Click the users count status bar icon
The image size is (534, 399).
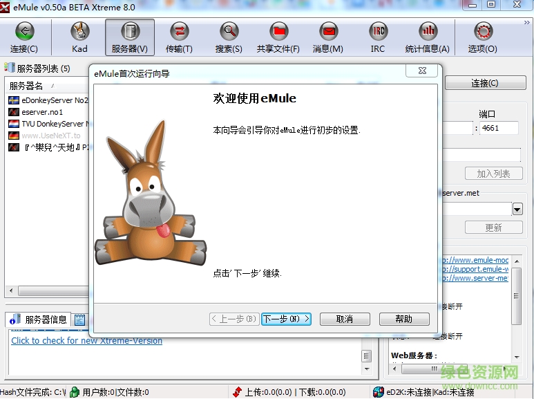74,392
